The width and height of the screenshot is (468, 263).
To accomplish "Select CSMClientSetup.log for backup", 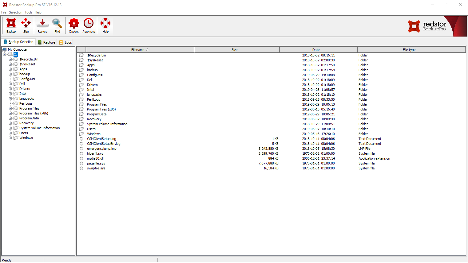I will 81,139.
